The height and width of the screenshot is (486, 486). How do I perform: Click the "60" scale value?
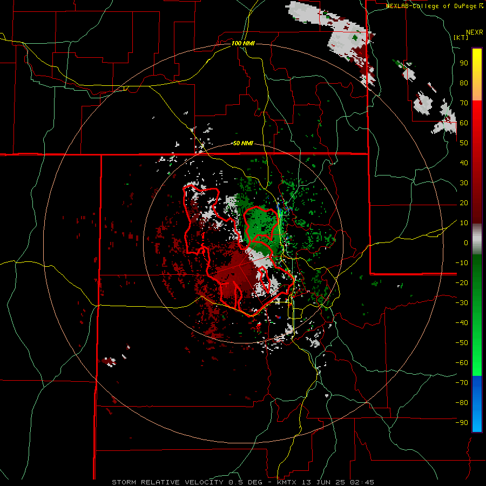[464, 123]
